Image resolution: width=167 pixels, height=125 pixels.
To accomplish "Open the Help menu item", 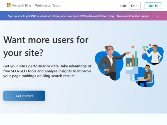I will click(x=123, y=6).
